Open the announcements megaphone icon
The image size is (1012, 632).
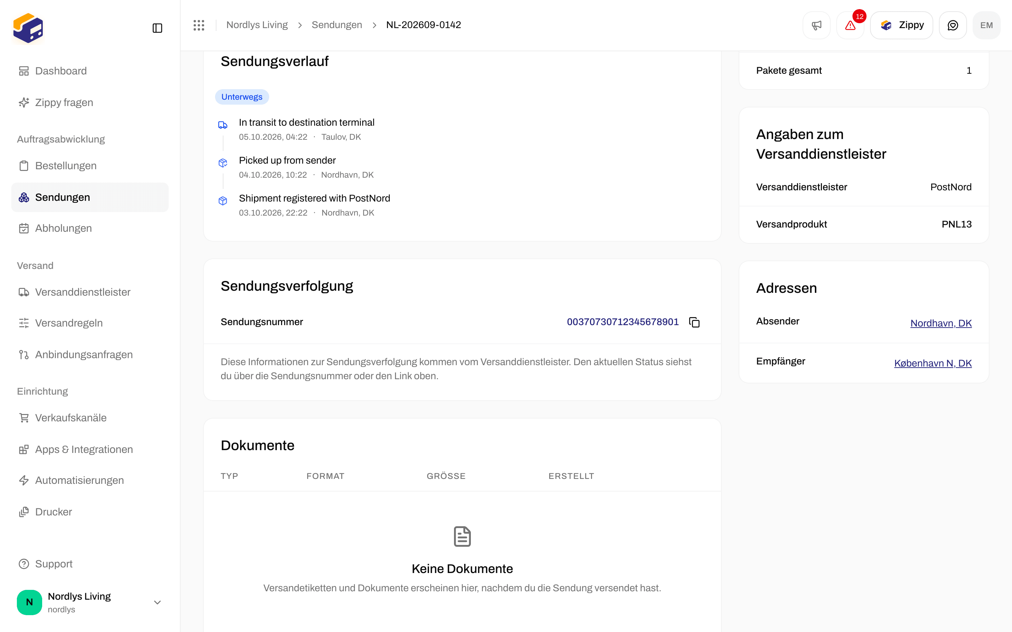816,25
